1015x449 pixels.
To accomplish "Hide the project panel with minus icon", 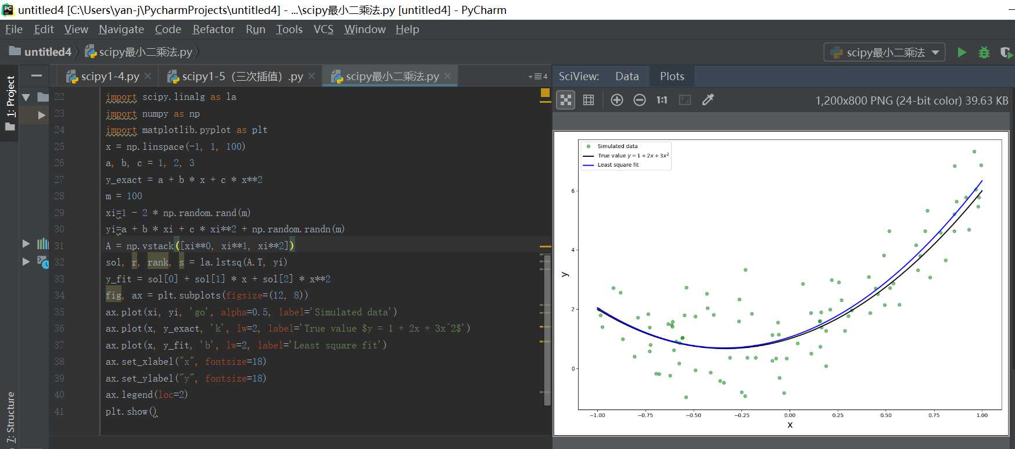I will pyautogui.click(x=36, y=76).
